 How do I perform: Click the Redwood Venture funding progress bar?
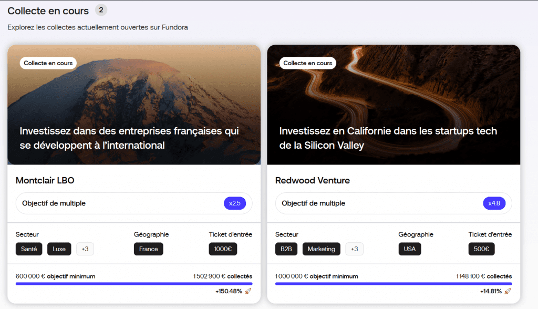[x=394, y=284]
